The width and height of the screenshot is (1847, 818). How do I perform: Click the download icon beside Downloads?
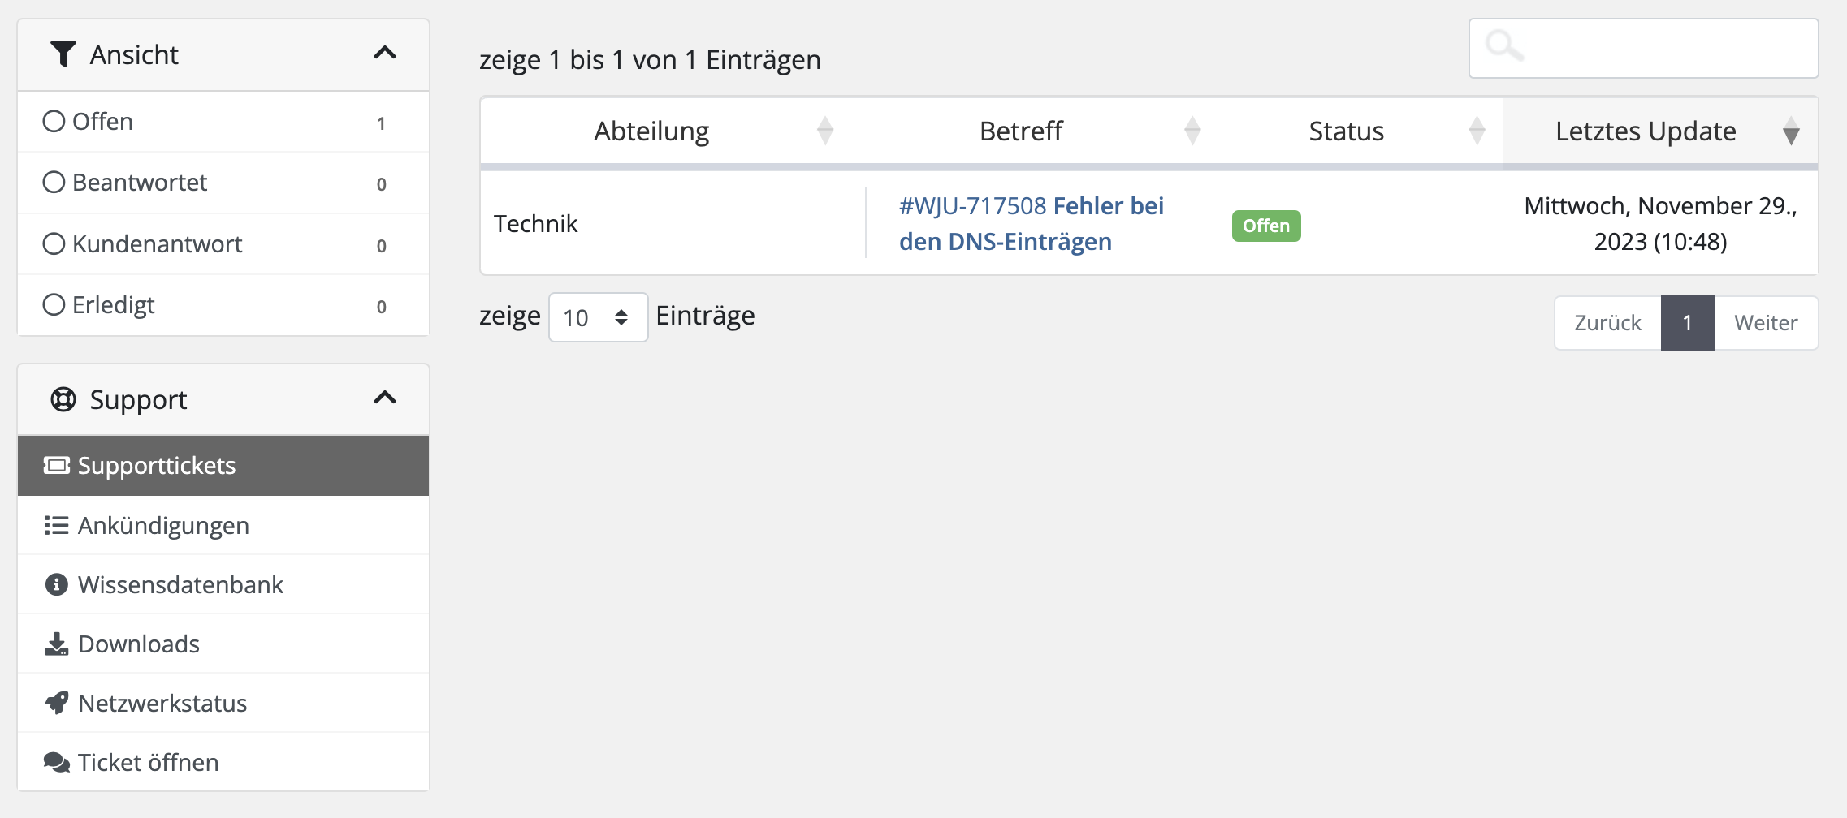pos(56,644)
